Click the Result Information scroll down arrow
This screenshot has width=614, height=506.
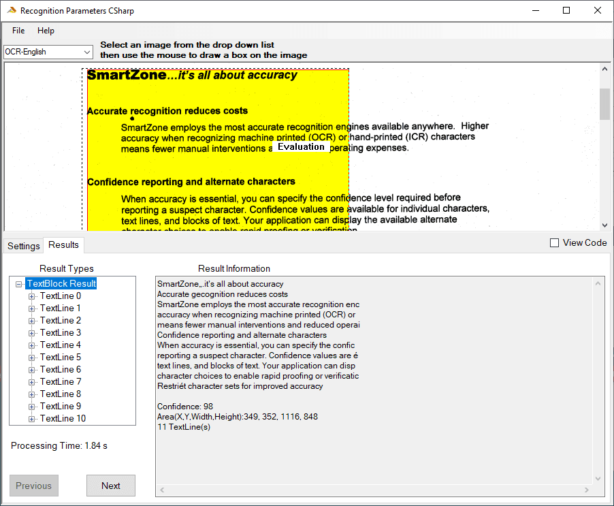click(598, 478)
